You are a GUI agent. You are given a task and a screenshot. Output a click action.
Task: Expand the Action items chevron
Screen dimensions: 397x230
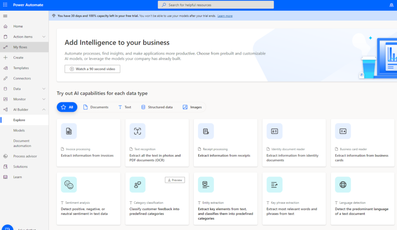click(44, 37)
